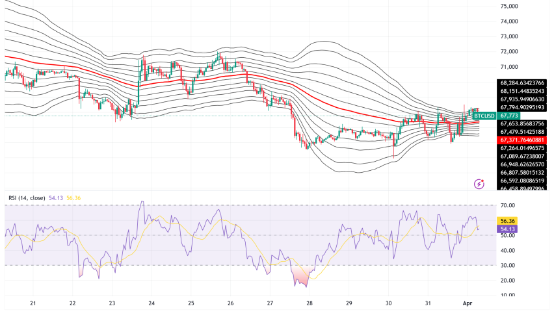
Task: Click date 21 on the time axis
Action: coord(33,303)
